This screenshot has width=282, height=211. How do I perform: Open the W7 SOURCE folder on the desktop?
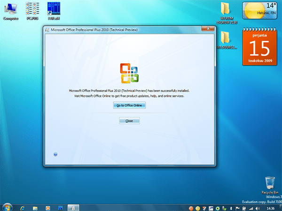227,40
